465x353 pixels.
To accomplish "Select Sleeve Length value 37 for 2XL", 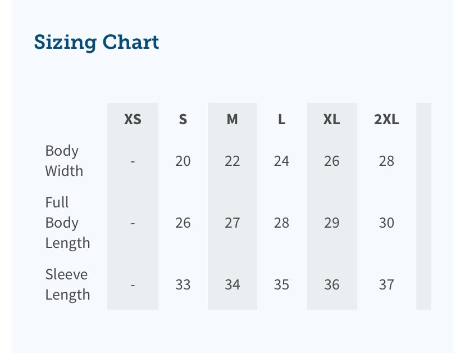I will click(x=386, y=285).
